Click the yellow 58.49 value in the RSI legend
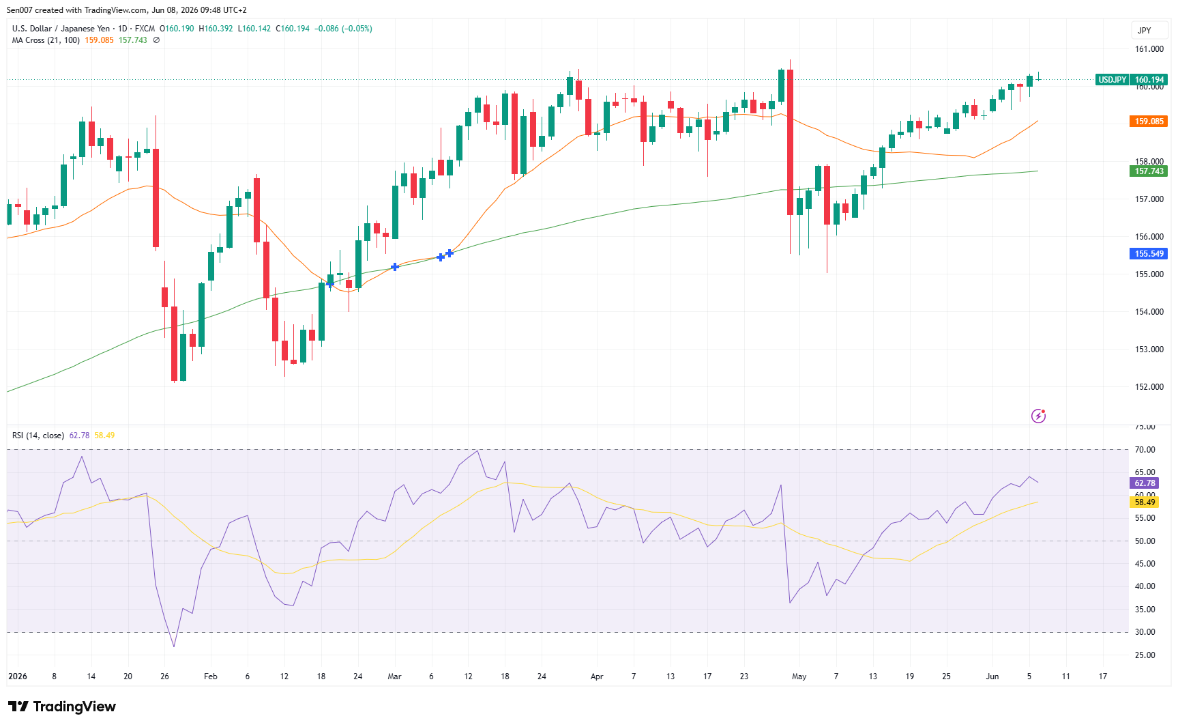The width and height of the screenshot is (1178, 727). pyautogui.click(x=104, y=436)
